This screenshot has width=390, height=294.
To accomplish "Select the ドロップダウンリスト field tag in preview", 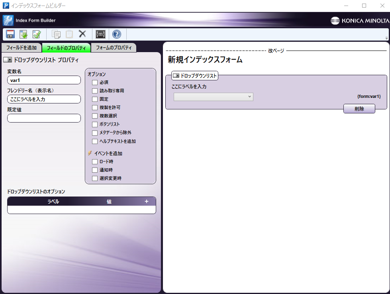I will pos(195,76).
